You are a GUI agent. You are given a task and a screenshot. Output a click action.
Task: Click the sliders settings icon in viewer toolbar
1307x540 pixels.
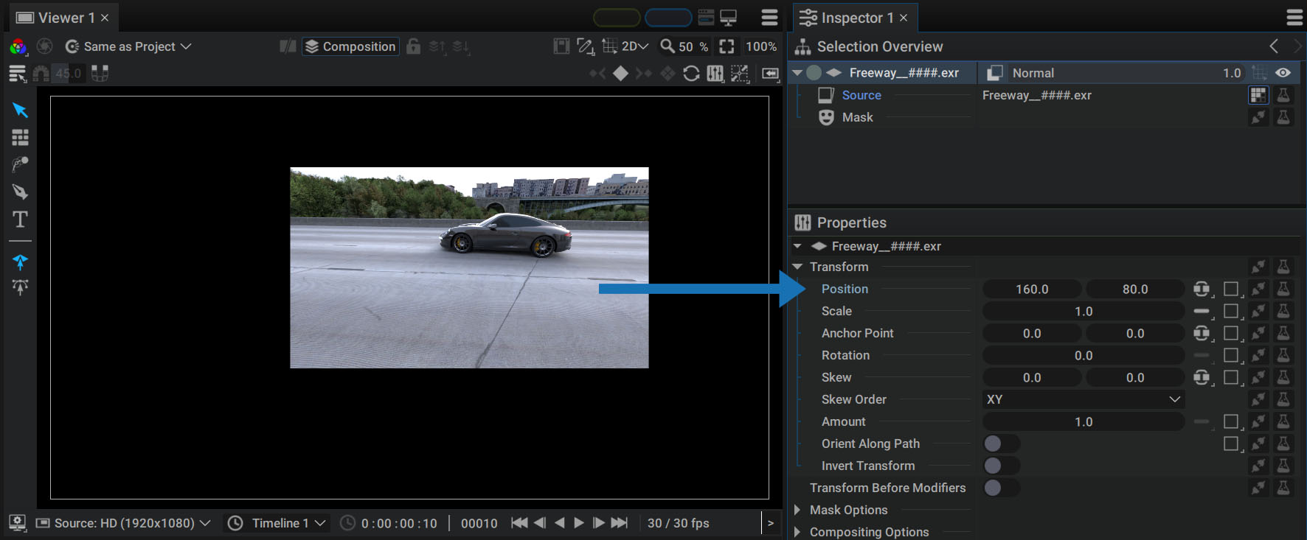click(715, 74)
